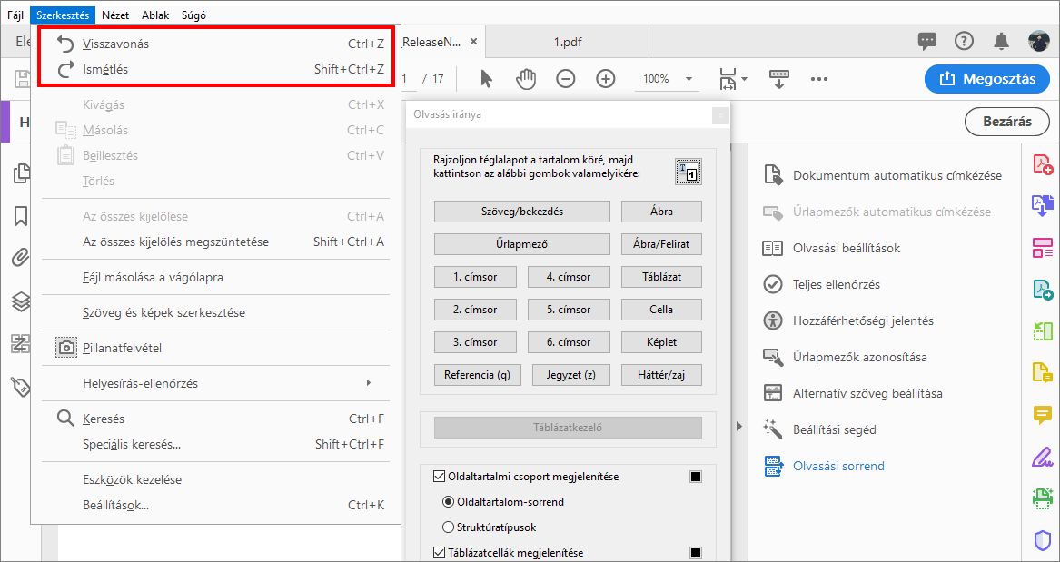The width and height of the screenshot is (1060, 562).
Task: Click the help question mark icon
Action: (x=964, y=41)
